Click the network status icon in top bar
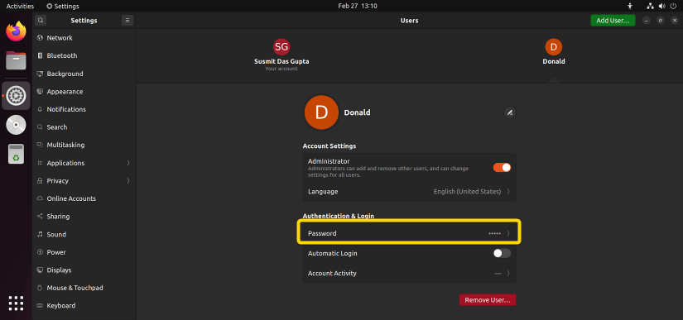683x320 pixels. 651,6
